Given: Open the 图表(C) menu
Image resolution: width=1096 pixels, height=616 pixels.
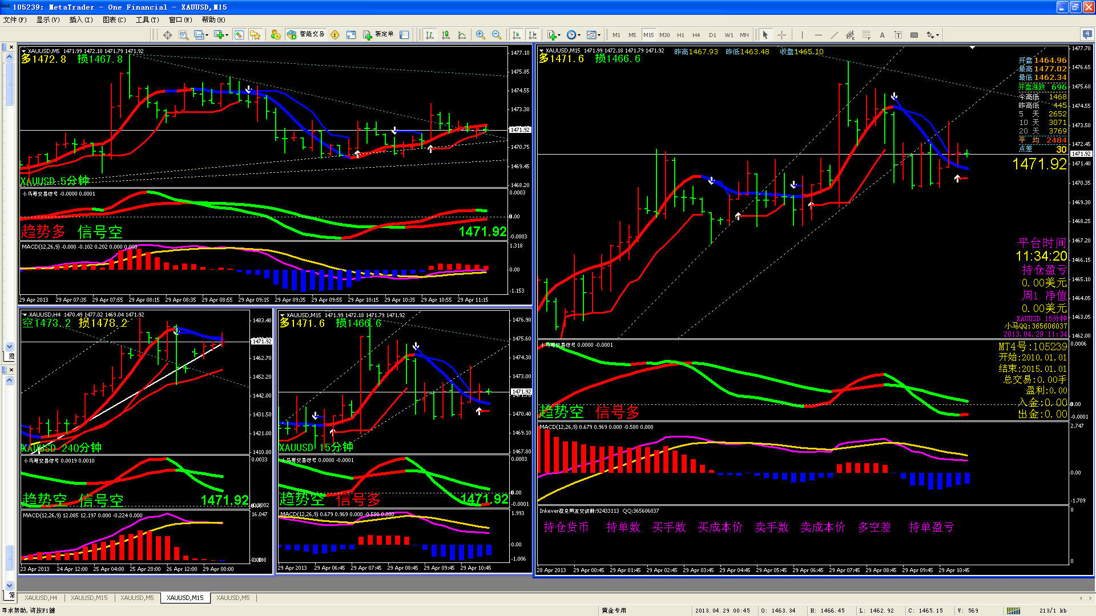Looking at the screenshot, I should (114, 19).
